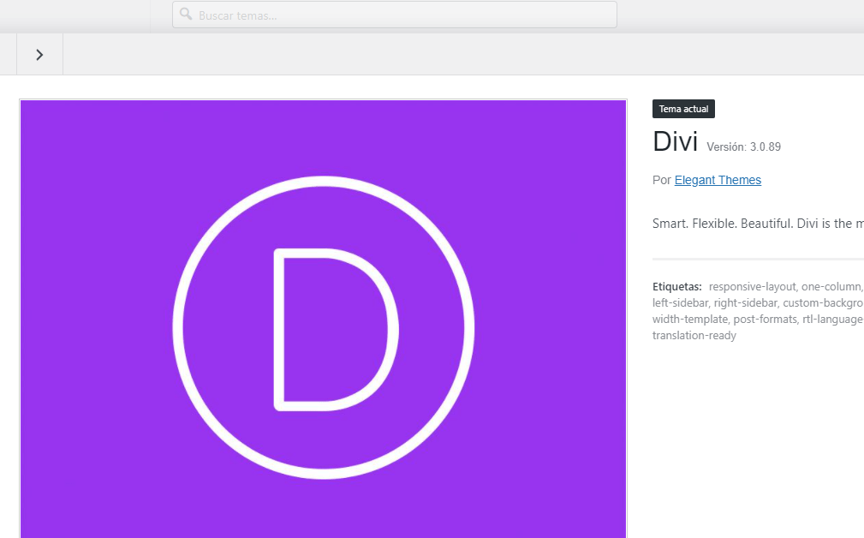864x538 pixels.
Task: Click the 'Etiquetas:' label
Action: tap(677, 287)
